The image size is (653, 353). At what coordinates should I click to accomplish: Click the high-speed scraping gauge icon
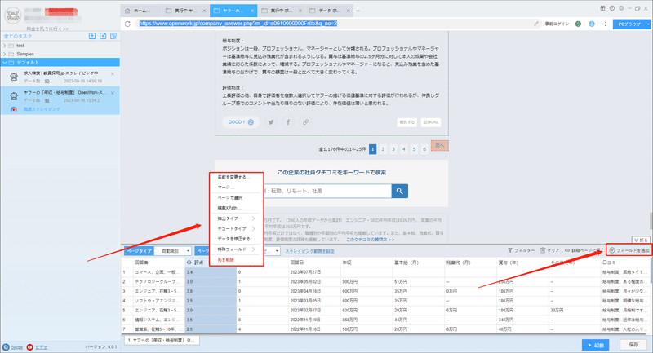tap(14, 109)
